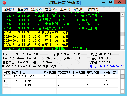Click gateway table scroll up arrow
This screenshot has width=127, height=96.
pyautogui.click(x=123, y=73)
